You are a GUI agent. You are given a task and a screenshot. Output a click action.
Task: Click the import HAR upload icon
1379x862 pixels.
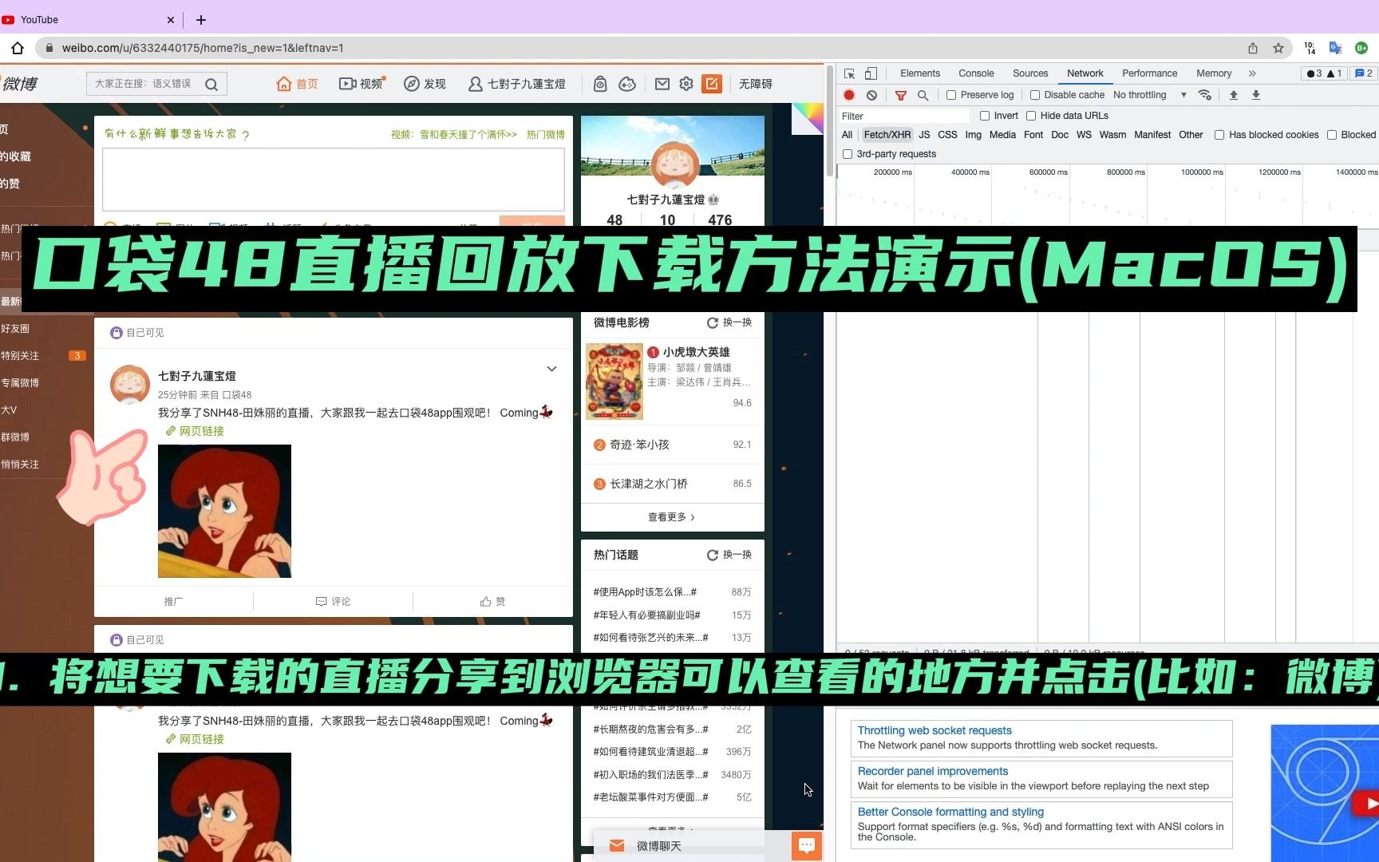click(1233, 95)
